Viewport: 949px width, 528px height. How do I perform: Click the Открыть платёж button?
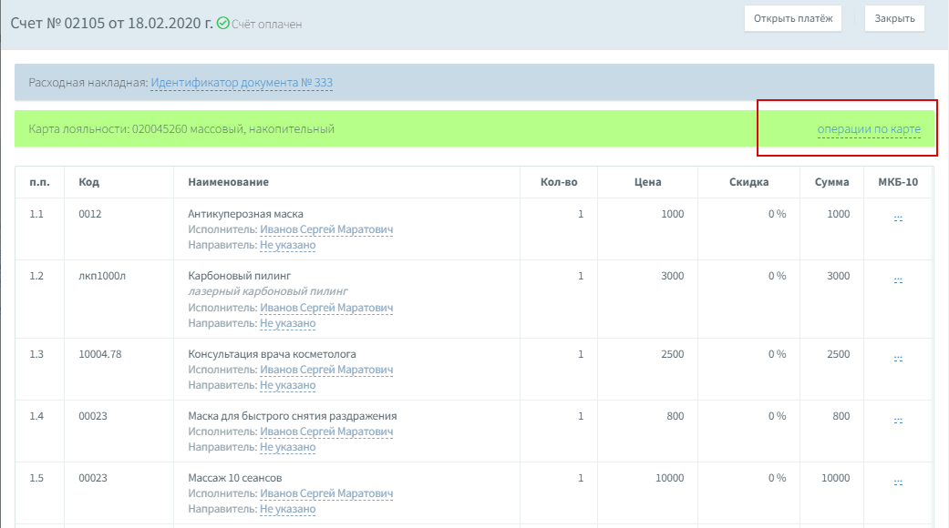point(793,19)
